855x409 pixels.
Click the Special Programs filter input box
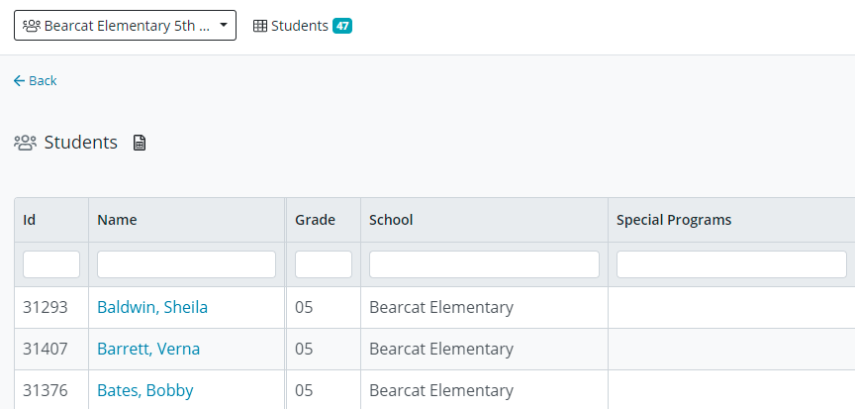click(x=731, y=264)
